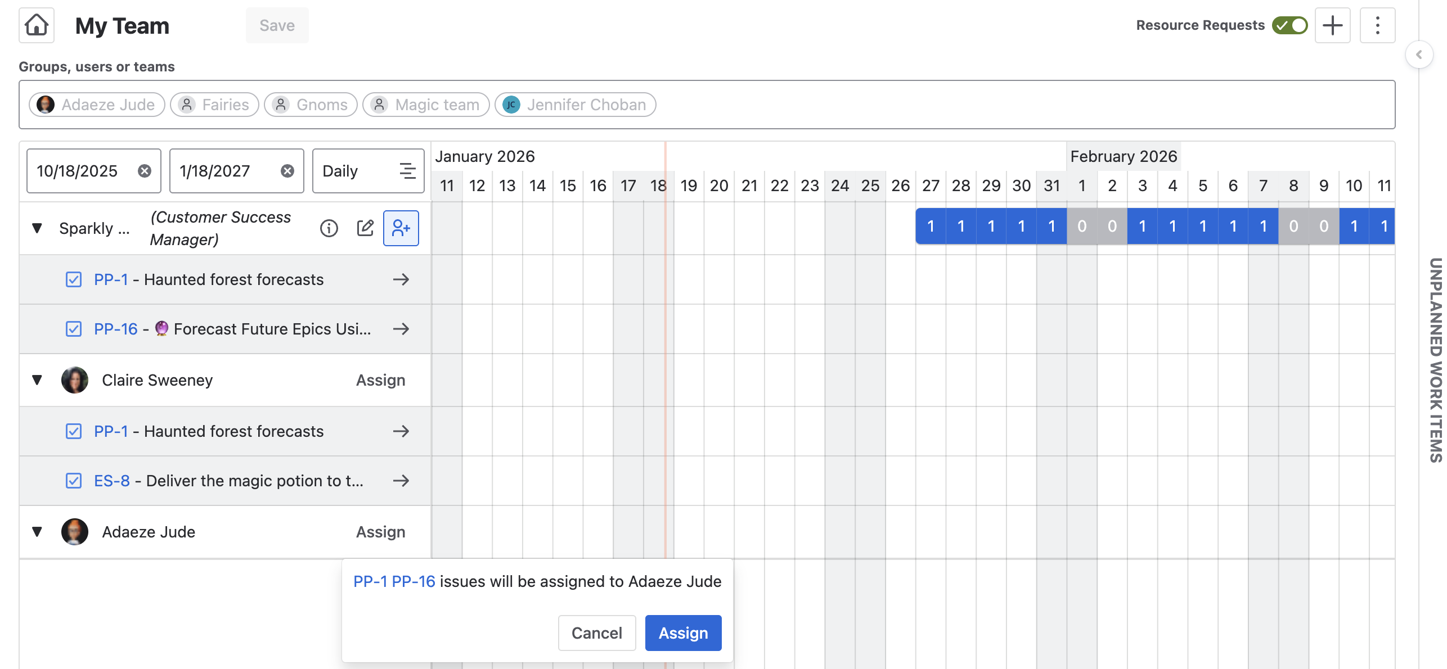Toggle the PP-16 checkbox under Sparkly
The width and height of the screenshot is (1447, 669).
(x=74, y=329)
